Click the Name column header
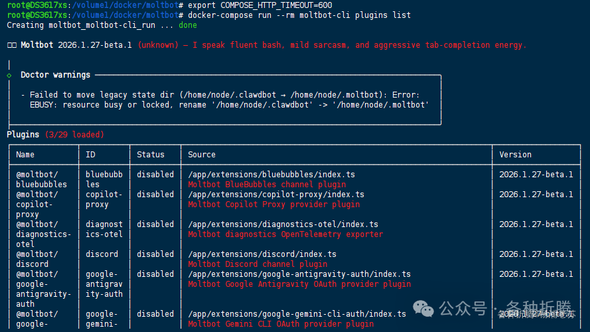Viewport: 590px width, 332px height. tap(25, 155)
